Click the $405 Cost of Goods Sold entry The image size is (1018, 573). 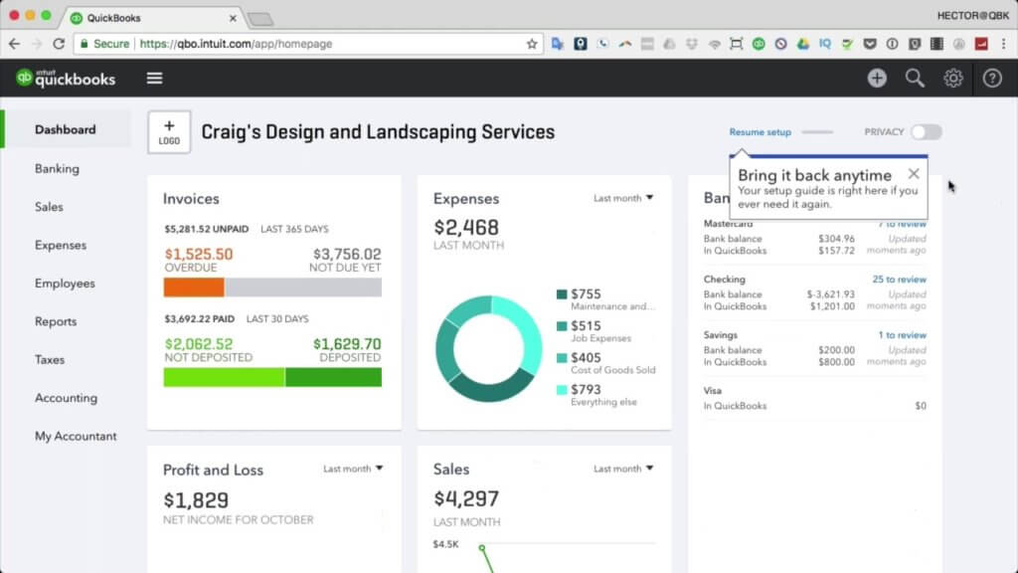tap(605, 363)
